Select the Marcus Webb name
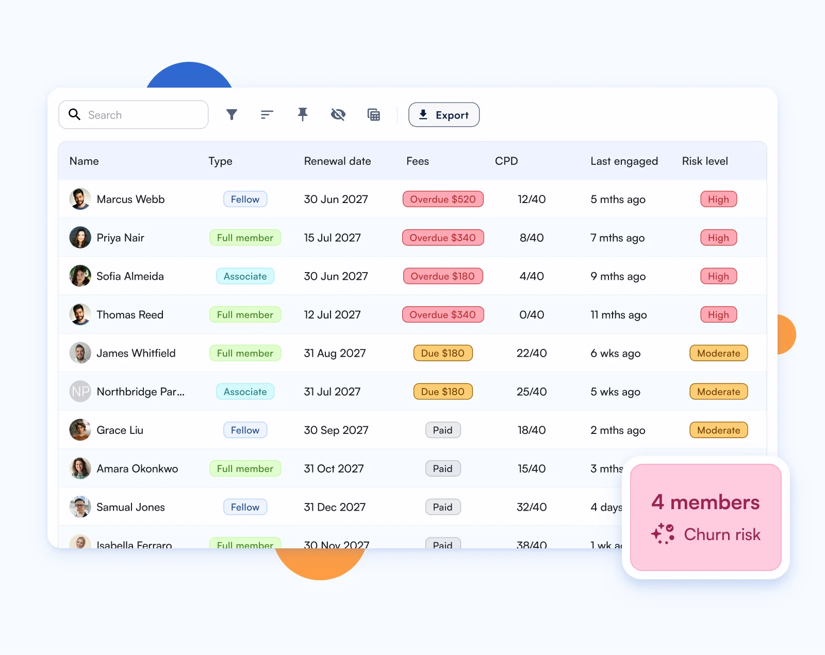This screenshot has height=655, width=825. click(130, 199)
